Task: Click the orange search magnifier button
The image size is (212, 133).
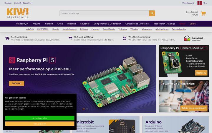Action: pos(152,13)
